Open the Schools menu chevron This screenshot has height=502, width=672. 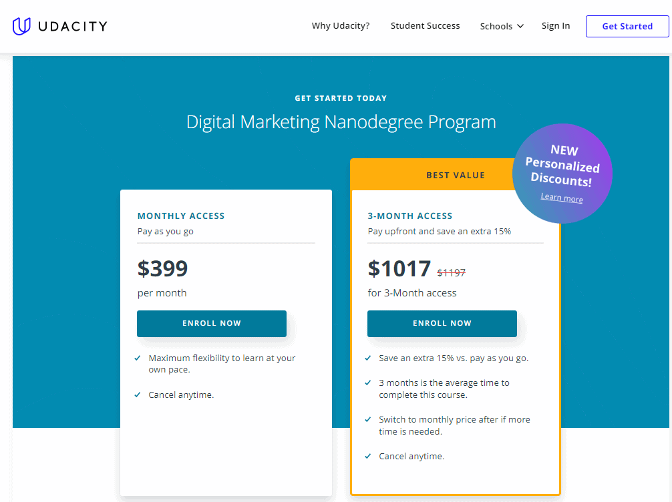coord(520,26)
